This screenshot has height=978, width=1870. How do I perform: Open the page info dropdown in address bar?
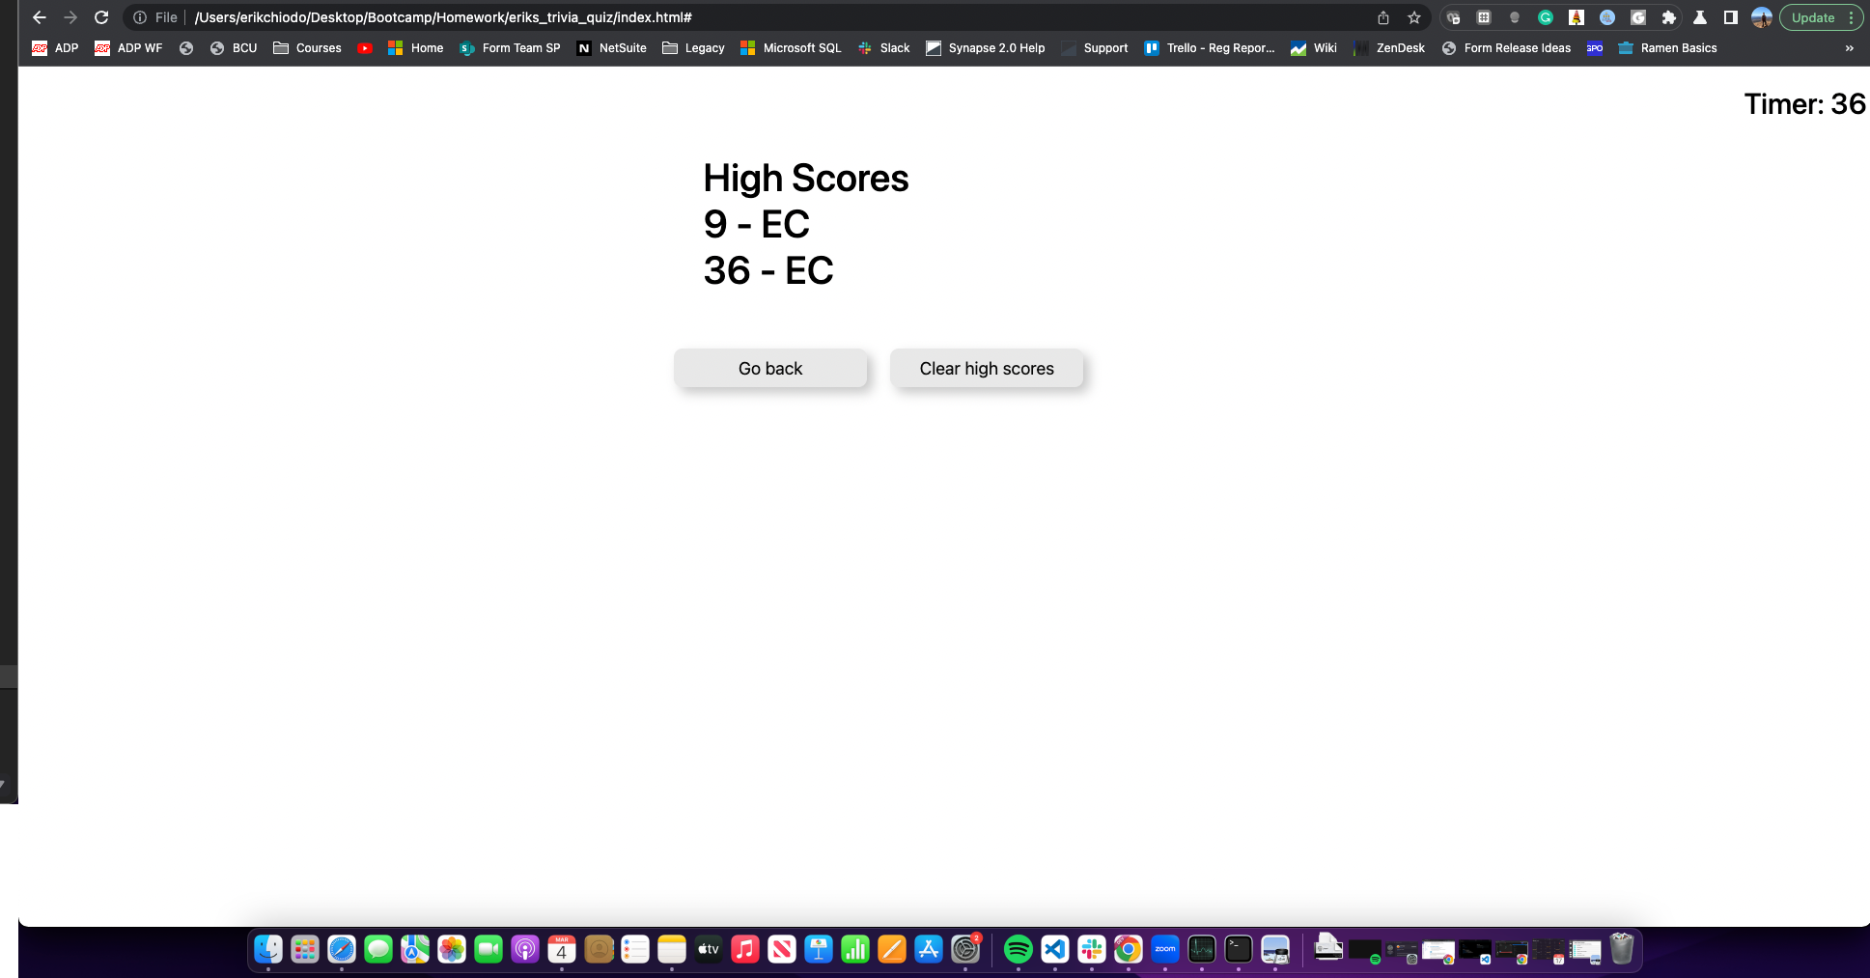(141, 16)
